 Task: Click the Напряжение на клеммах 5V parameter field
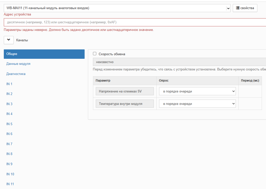(x=125, y=91)
